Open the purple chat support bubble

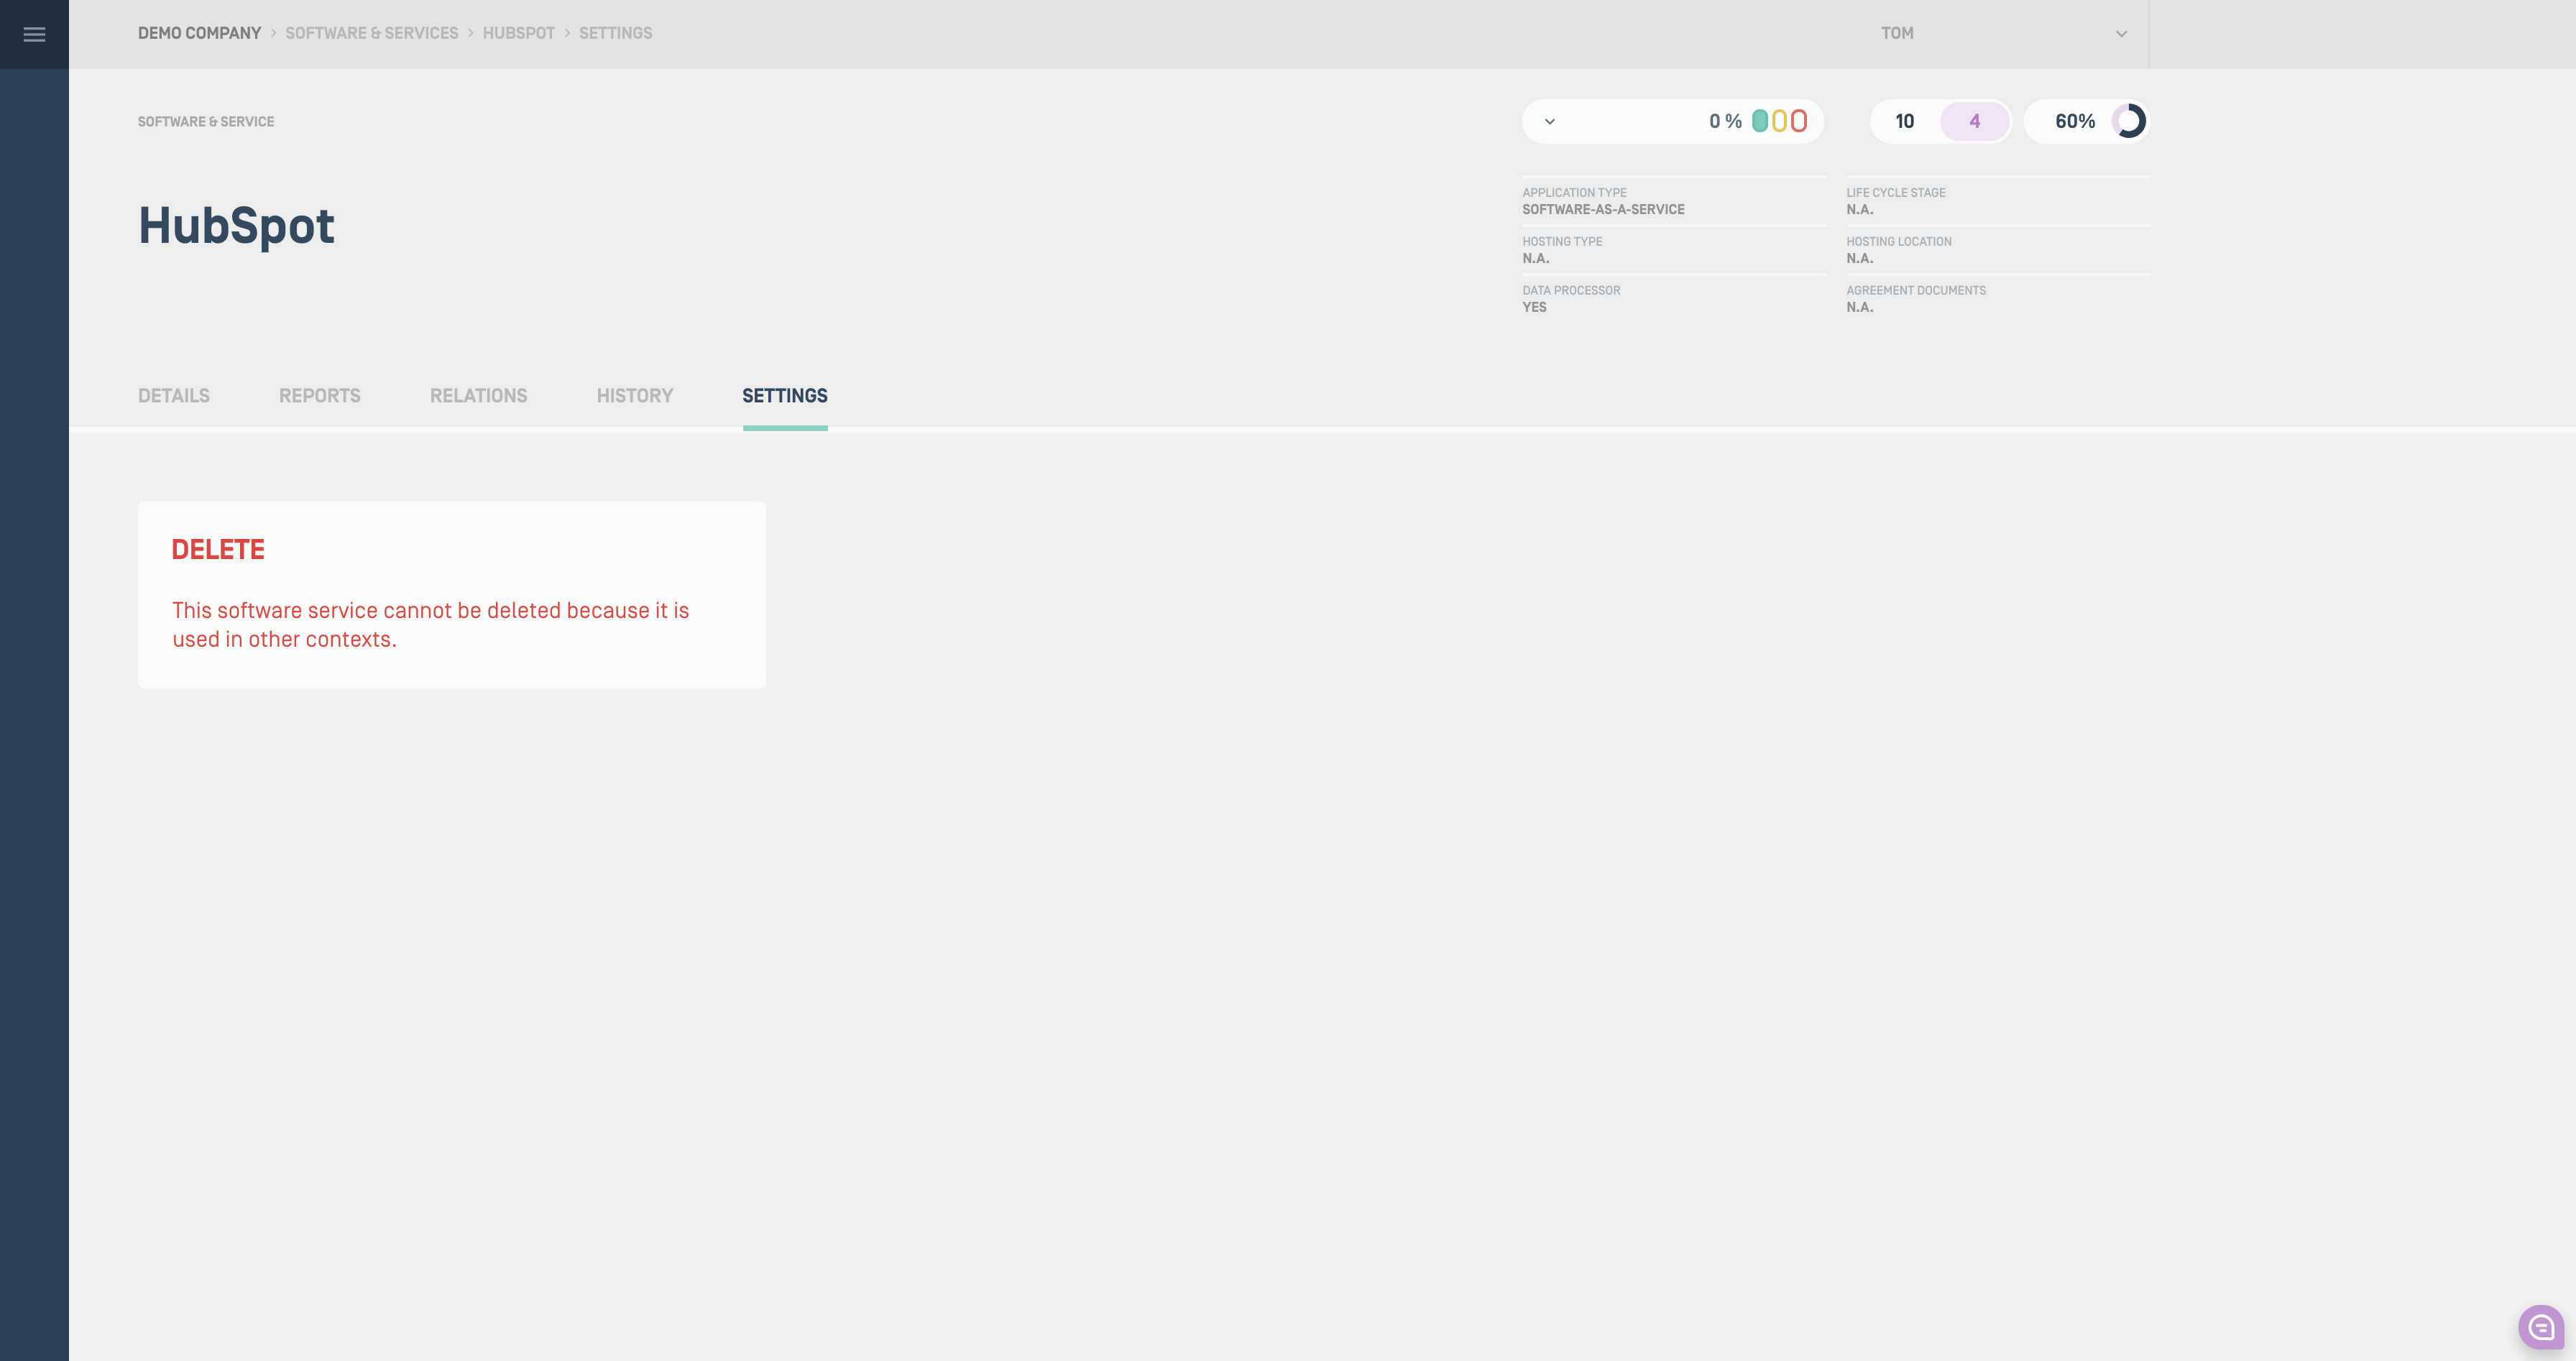(x=2540, y=1327)
